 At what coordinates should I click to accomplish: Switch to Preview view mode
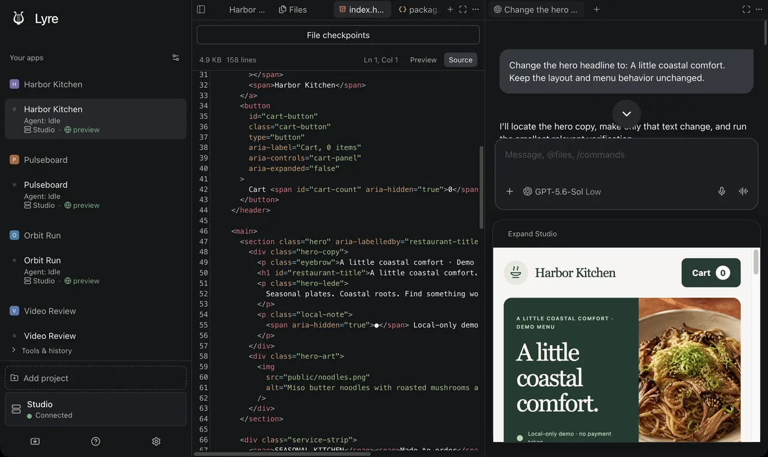click(x=423, y=60)
